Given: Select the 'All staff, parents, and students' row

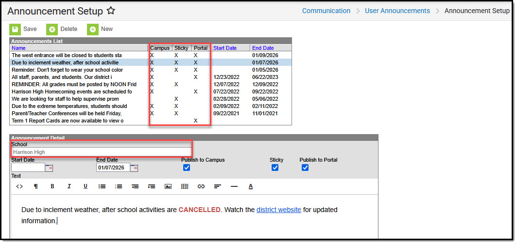Looking at the screenshot, I should [151, 77].
